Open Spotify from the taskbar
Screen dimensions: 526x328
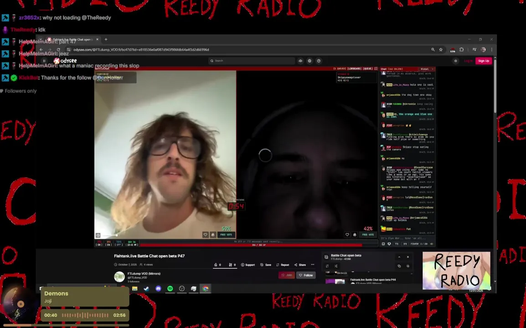click(170, 288)
